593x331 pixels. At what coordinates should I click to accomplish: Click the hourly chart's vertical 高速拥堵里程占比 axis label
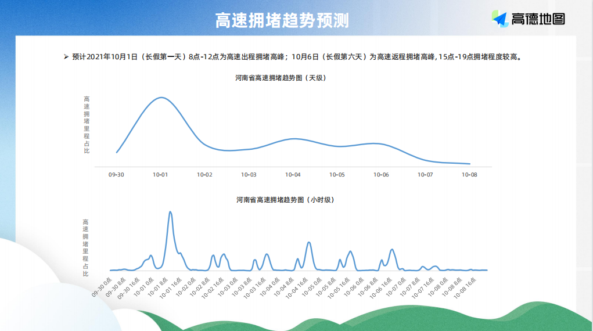pyautogui.click(x=85, y=248)
